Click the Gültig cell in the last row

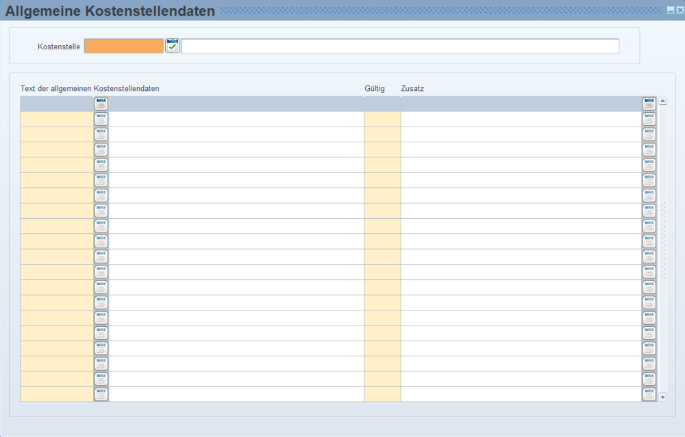382,395
